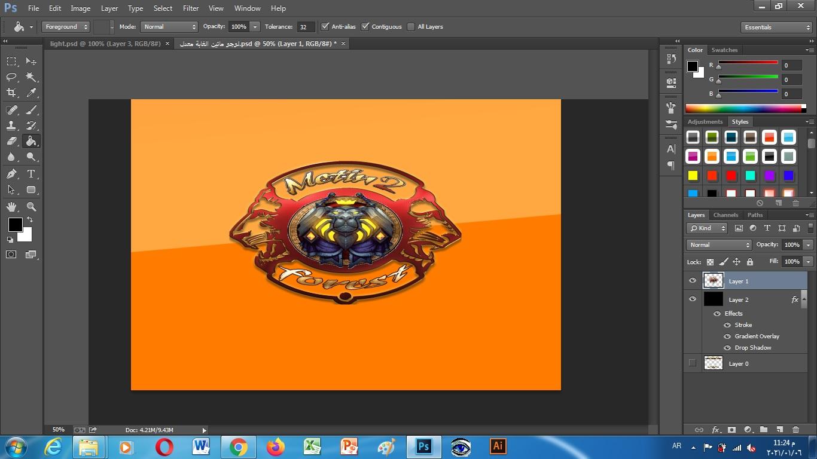The image size is (817, 459).
Task: Open the Adjustments tab
Action: tap(705, 122)
